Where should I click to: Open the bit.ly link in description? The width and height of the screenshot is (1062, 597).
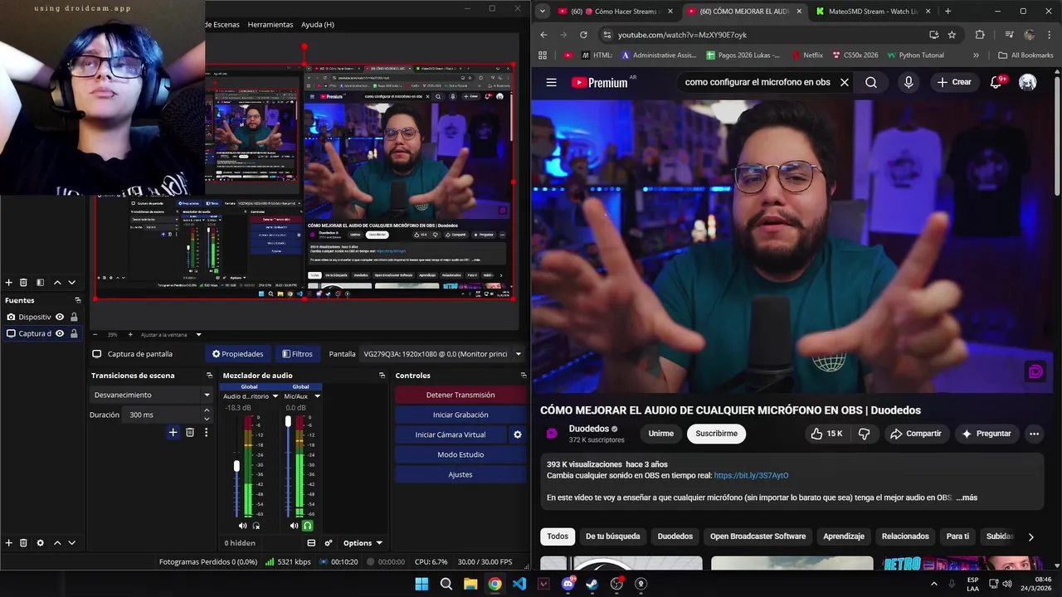[x=751, y=476]
